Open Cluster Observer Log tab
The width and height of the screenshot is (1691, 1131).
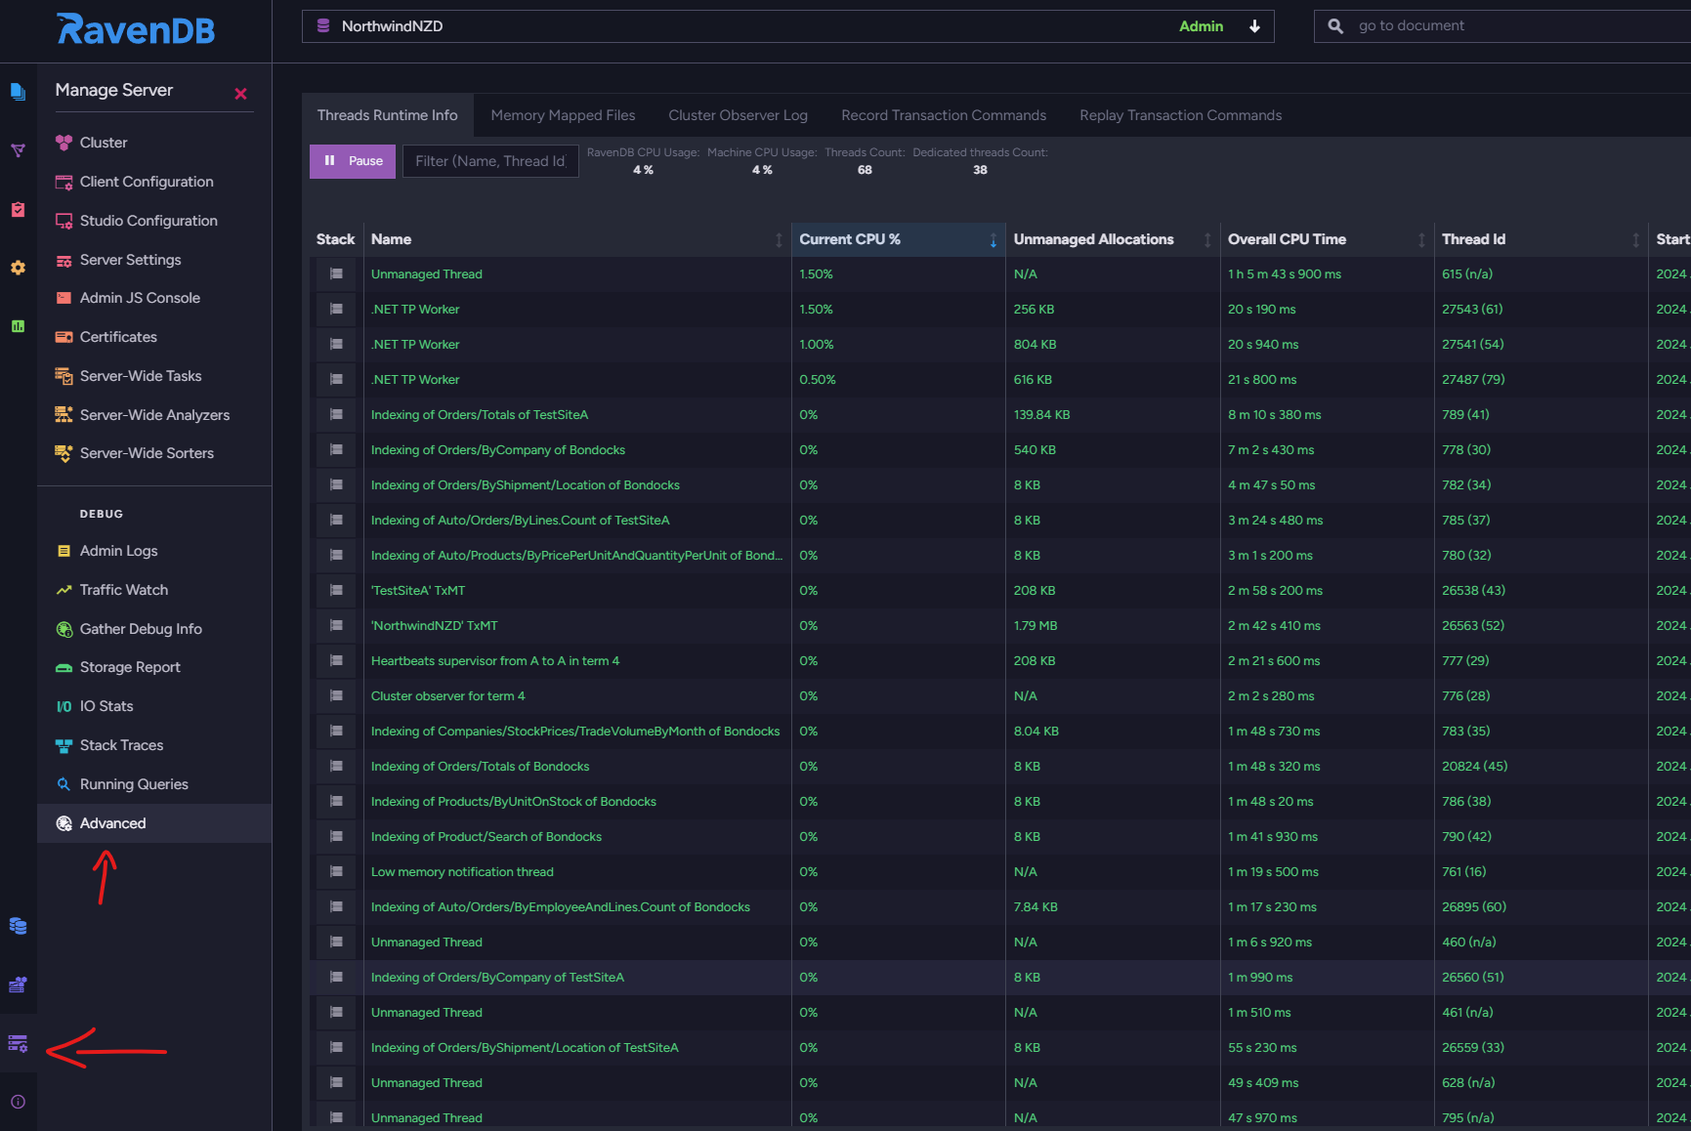738,115
